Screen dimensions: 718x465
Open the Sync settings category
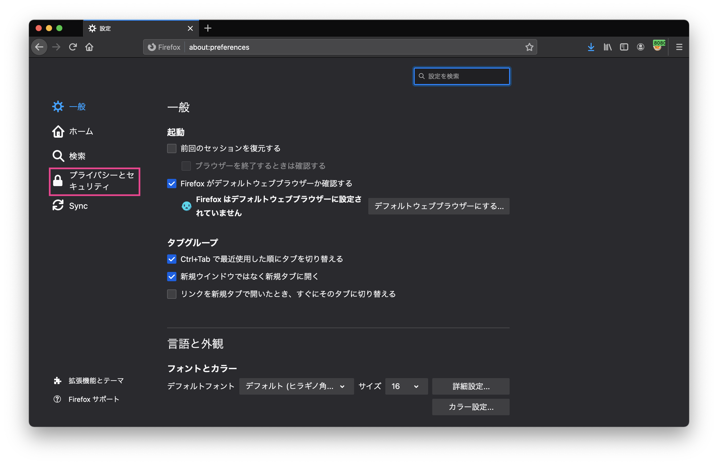pos(70,206)
